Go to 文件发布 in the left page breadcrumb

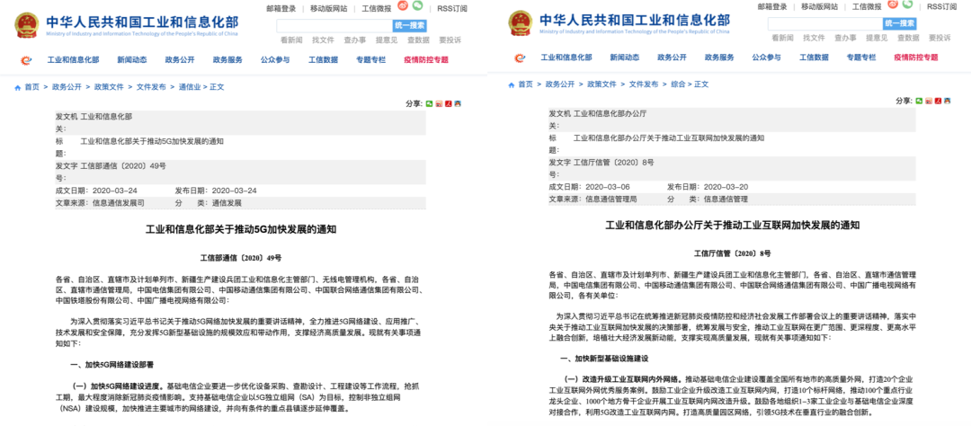click(151, 87)
